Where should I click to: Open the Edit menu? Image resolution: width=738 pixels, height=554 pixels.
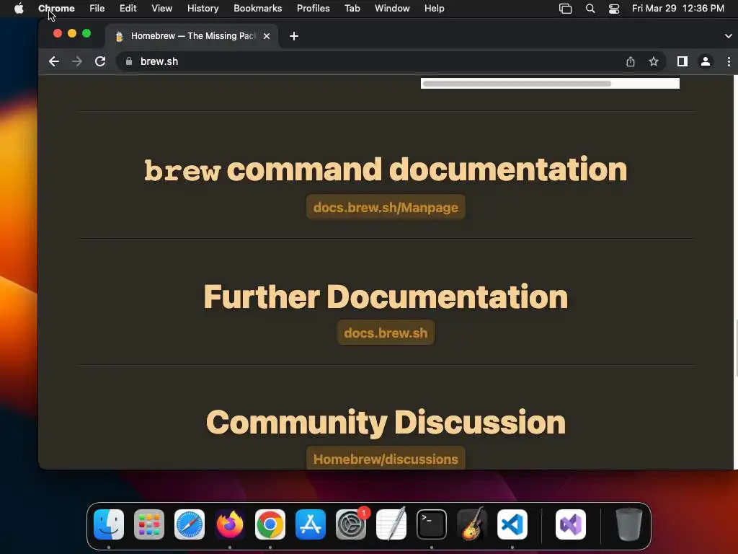coord(128,9)
